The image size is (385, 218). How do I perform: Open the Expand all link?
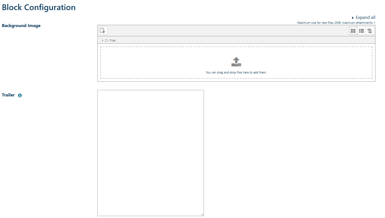365,17
